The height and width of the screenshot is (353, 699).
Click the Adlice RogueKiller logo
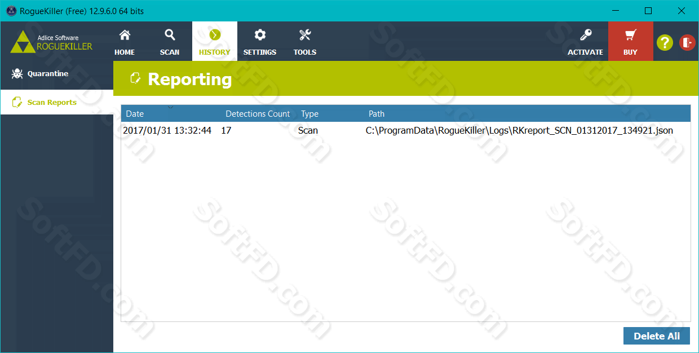(51, 42)
